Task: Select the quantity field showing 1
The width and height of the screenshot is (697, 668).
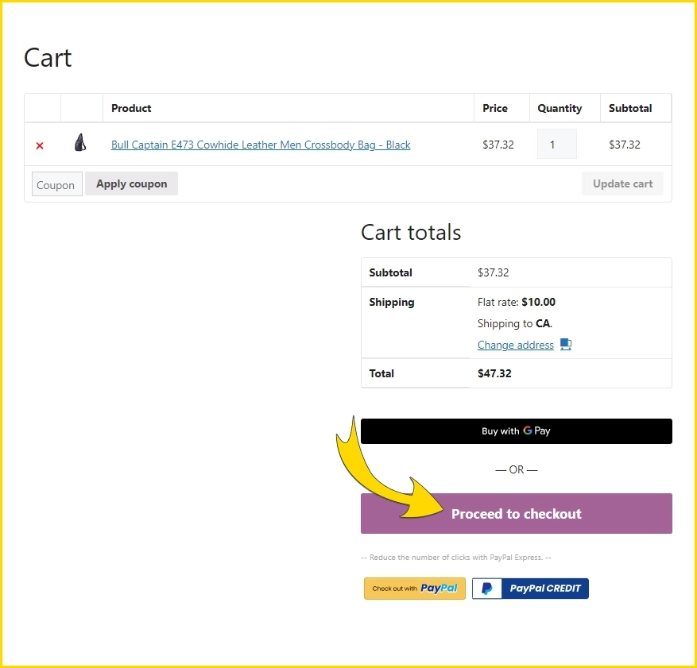Action: point(556,144)
